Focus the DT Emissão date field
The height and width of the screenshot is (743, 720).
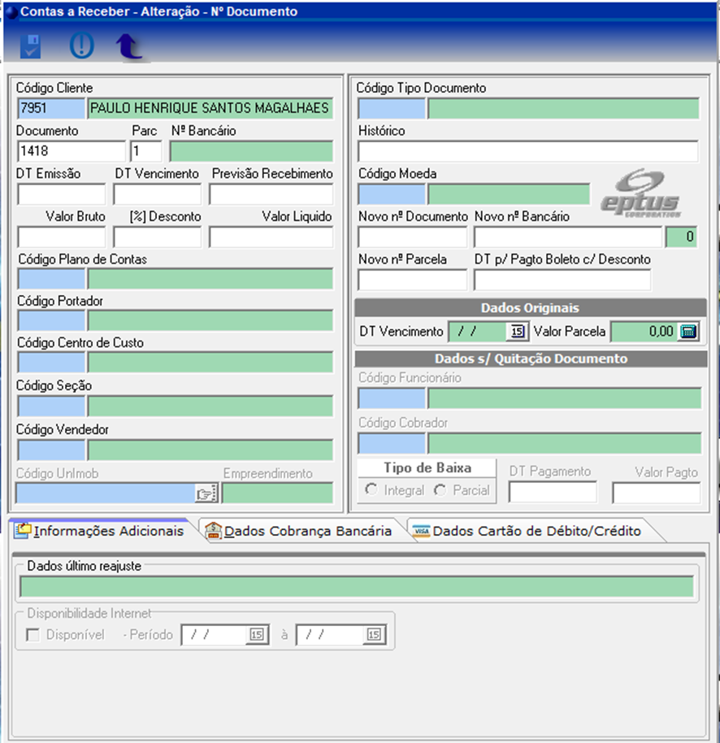coord(62,194)
